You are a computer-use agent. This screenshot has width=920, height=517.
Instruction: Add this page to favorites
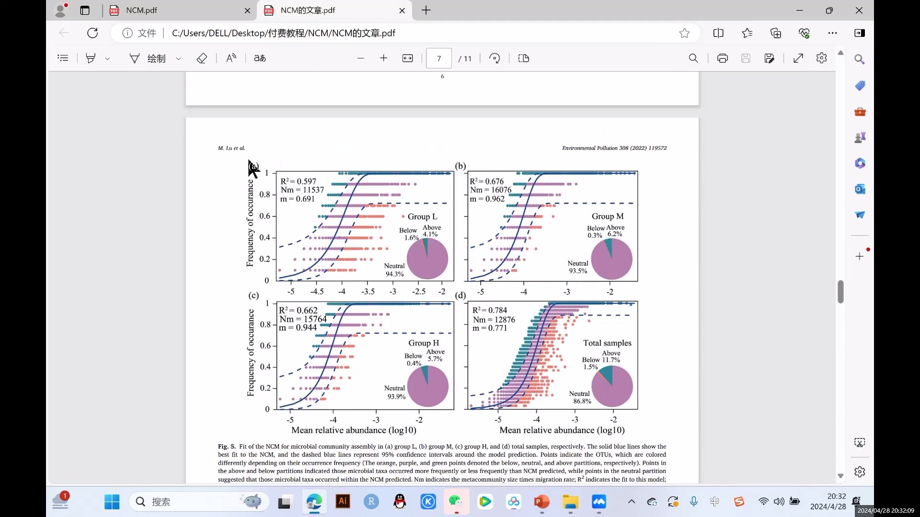[x=684, y=33]
